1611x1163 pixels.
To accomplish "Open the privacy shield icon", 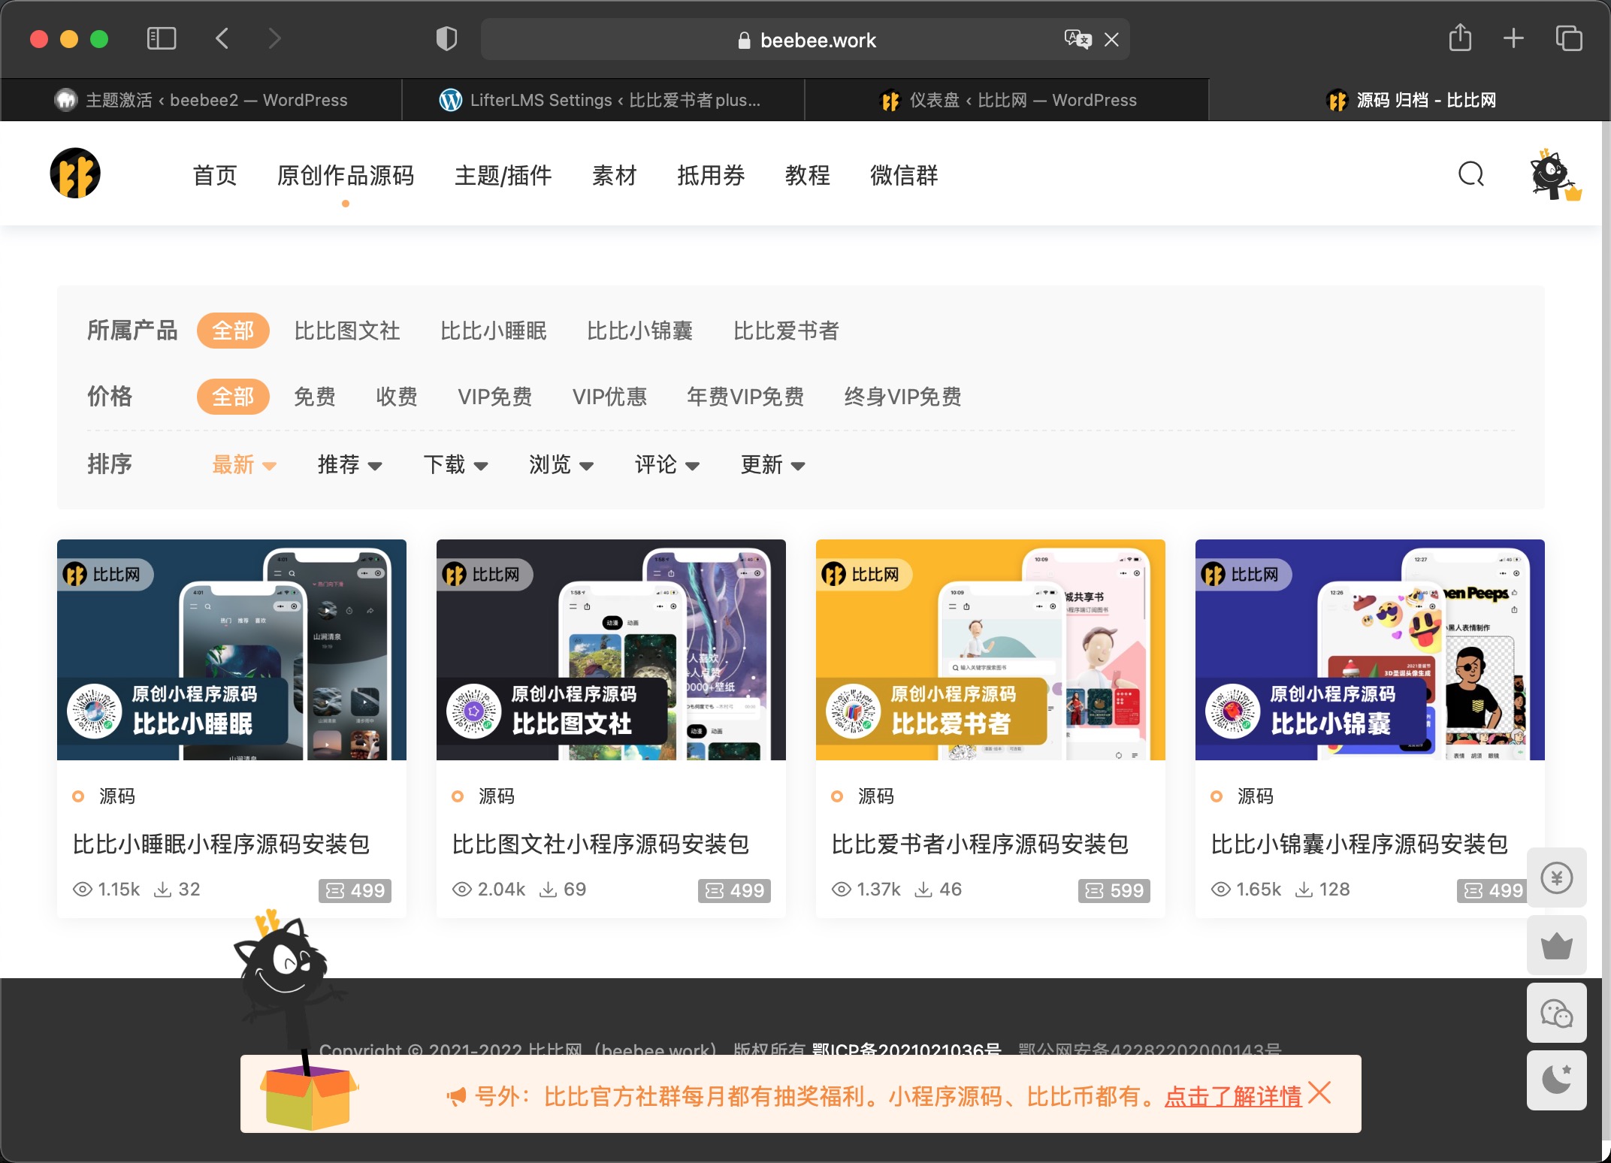I will (x=446, y=38).
